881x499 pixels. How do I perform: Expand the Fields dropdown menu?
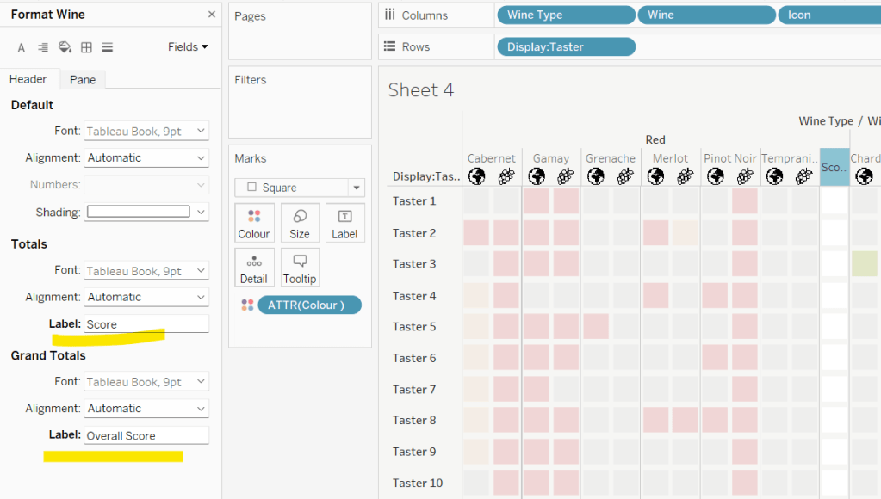(188, 47)
